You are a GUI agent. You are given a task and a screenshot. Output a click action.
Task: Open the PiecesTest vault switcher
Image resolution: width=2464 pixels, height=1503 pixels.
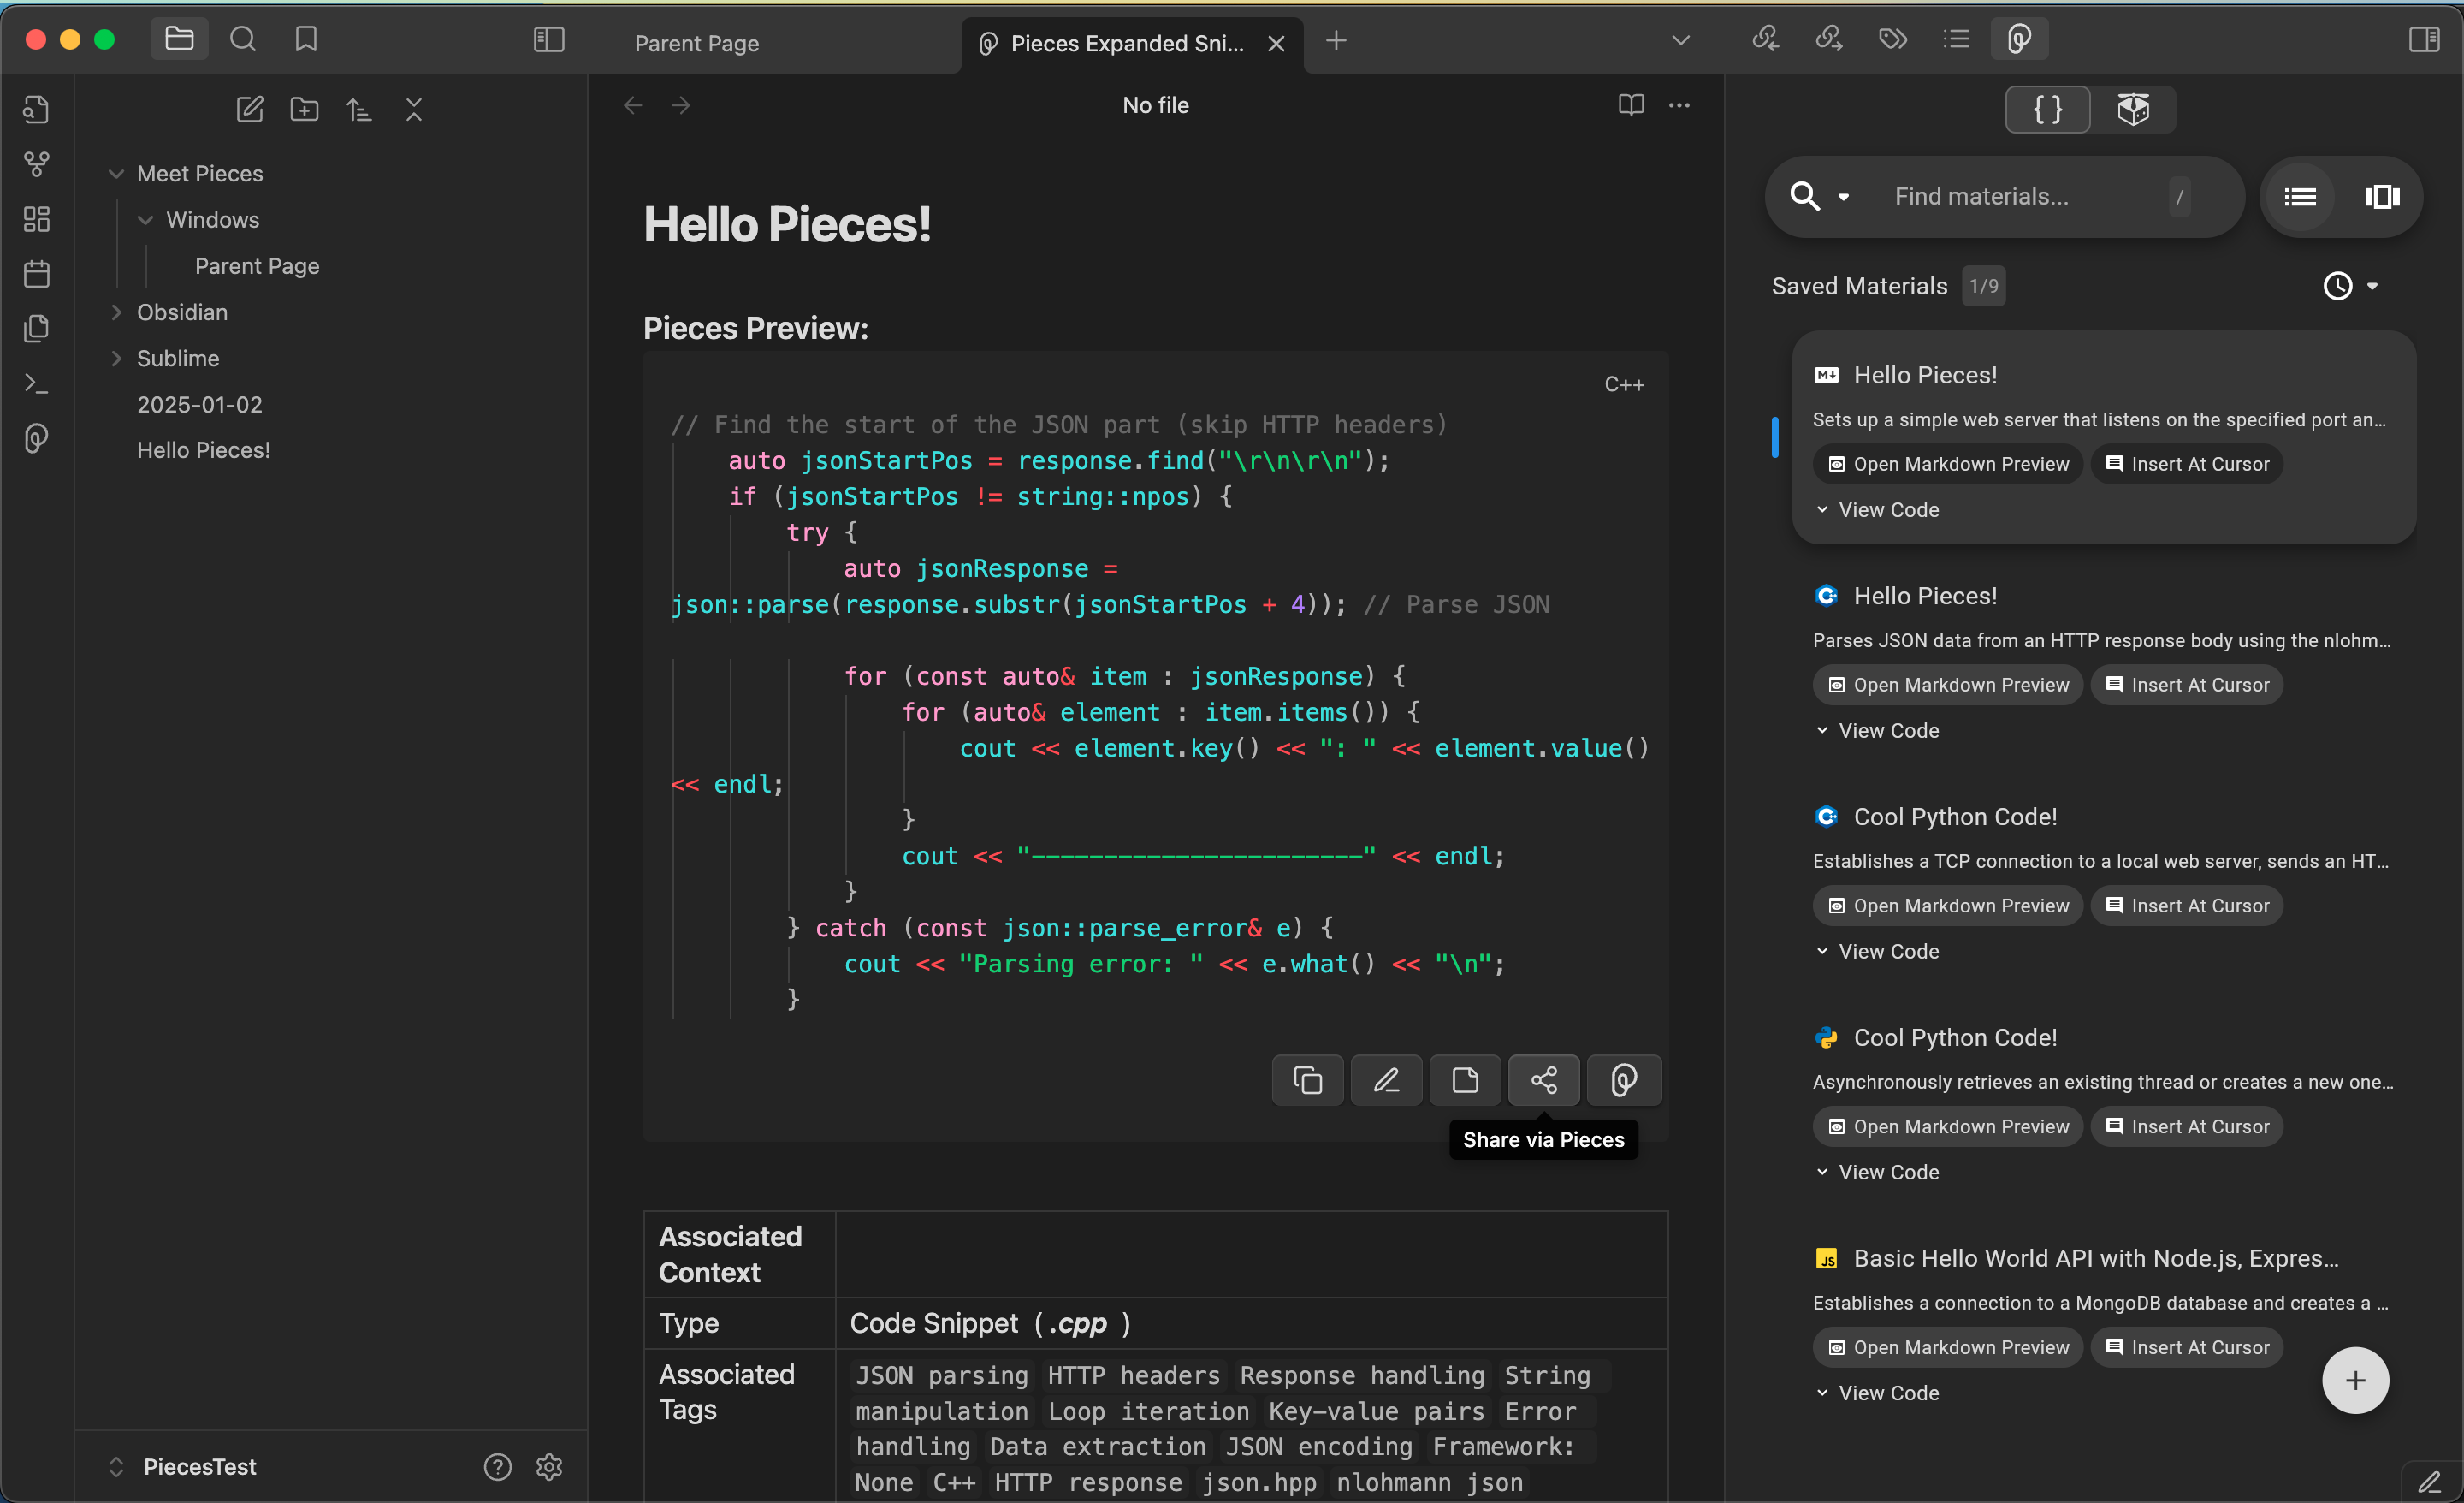pos(181,1467)
